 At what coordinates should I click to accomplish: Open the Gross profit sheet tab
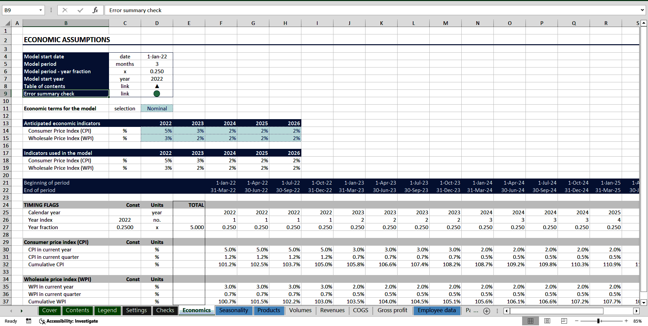coord(393,310)
